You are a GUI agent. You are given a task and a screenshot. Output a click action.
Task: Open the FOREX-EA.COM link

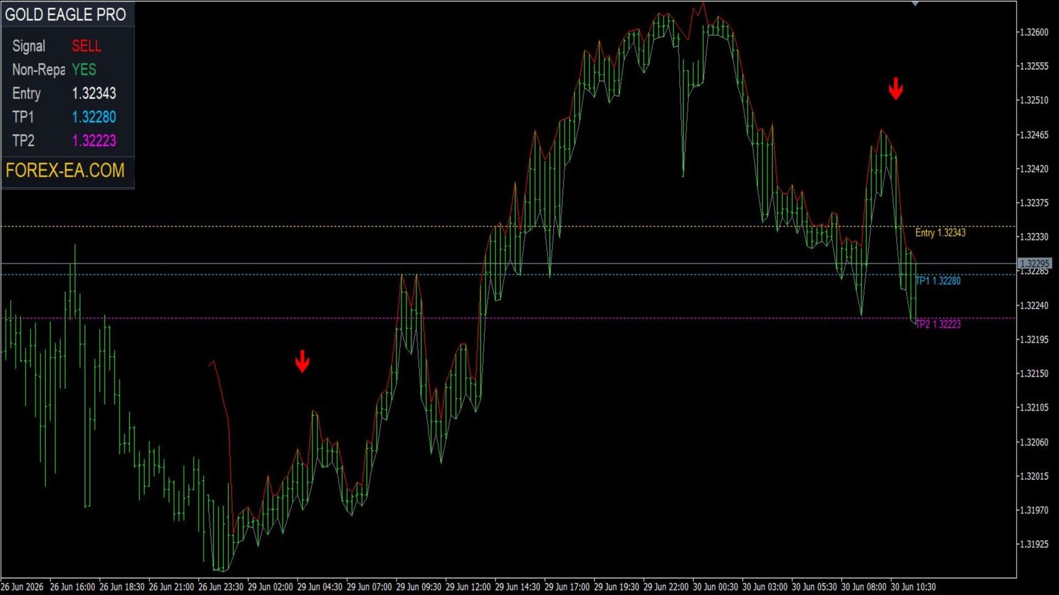[x=65, y=170]
